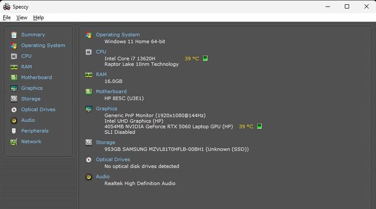
Task: Click the green GPU temperature indicator icon
Action: pyautogui.click(x=259, y=126)
